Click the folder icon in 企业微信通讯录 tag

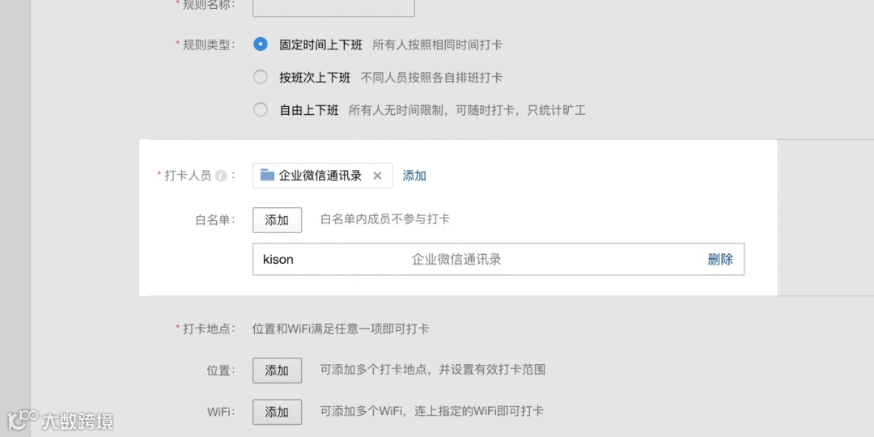coord(268,175)
